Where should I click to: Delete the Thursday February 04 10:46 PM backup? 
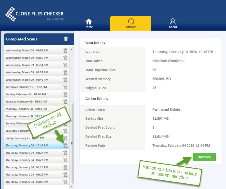(65, 145)
